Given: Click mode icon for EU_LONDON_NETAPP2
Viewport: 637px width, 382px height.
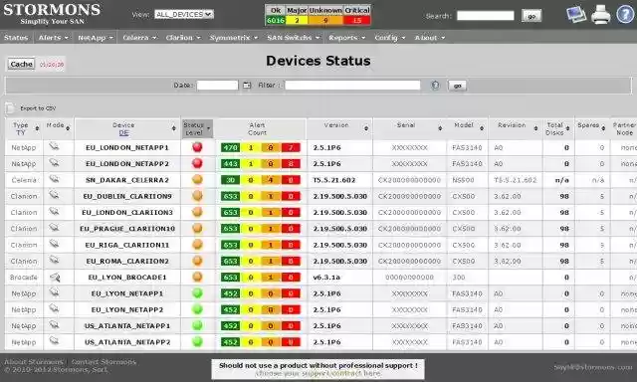Looking at the screenshot, I should click(54, 163).
